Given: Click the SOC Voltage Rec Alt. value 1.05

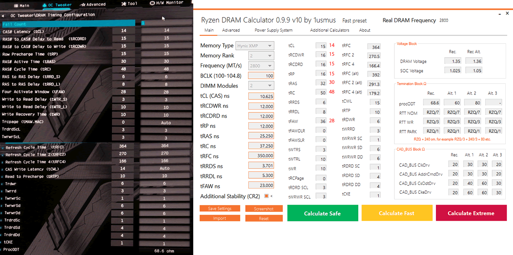Looking at the screenshot, I should 474,70.
